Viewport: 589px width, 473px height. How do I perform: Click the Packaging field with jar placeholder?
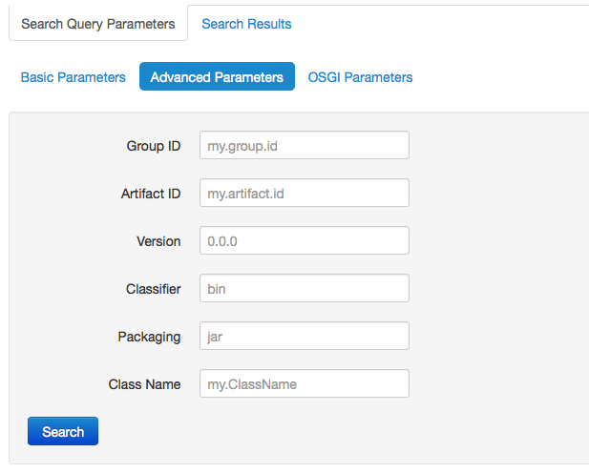tap(304, 336)
